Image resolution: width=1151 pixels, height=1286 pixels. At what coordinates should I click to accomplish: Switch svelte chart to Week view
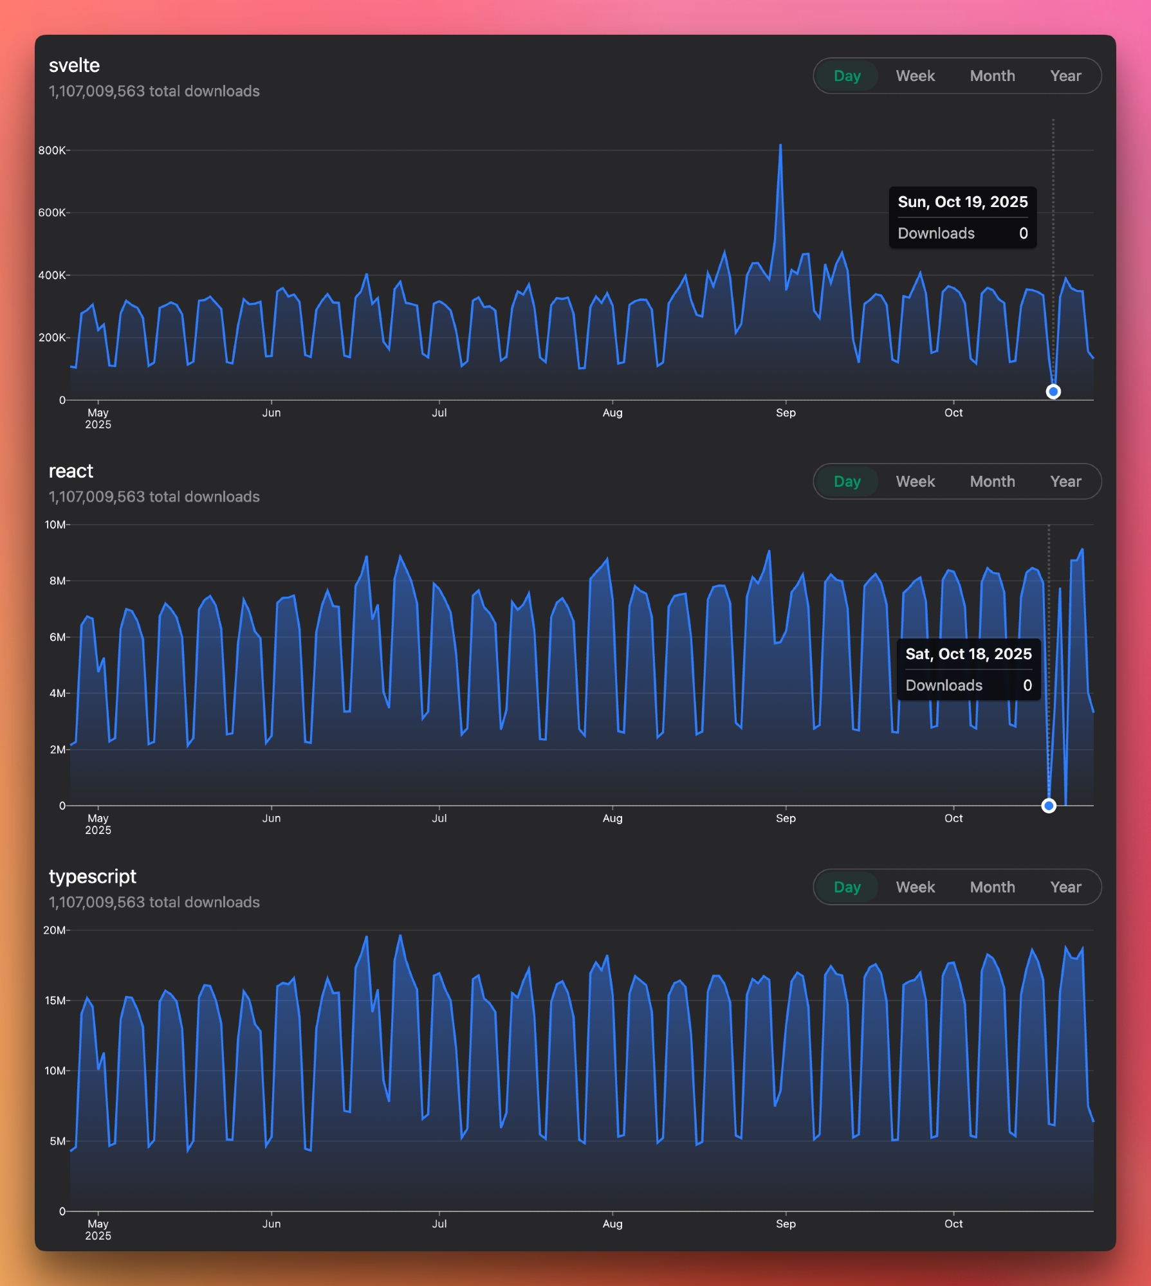[915, 76]
